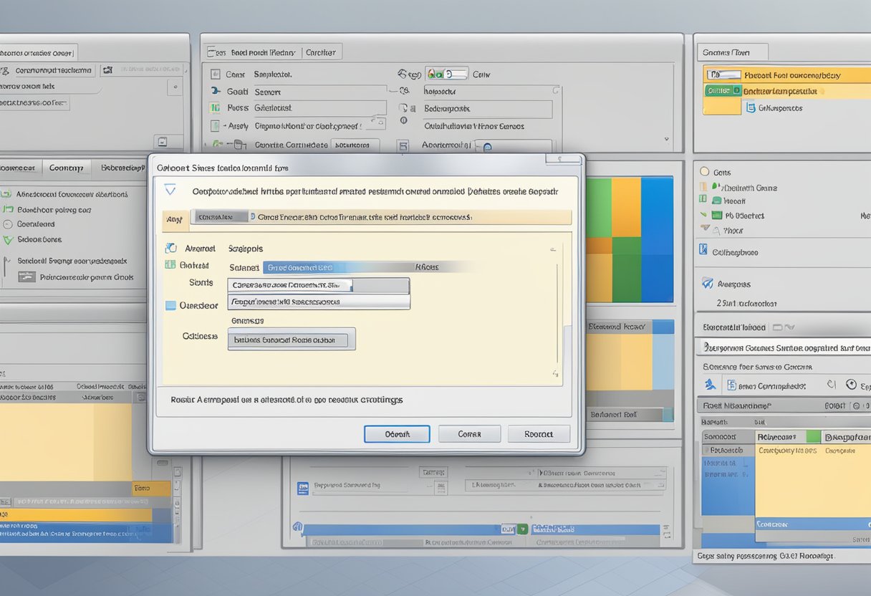Expand the small arrow at top panel's right edge
The height and width of the screenshot is (596, 871).
click(x=667, y=140)
